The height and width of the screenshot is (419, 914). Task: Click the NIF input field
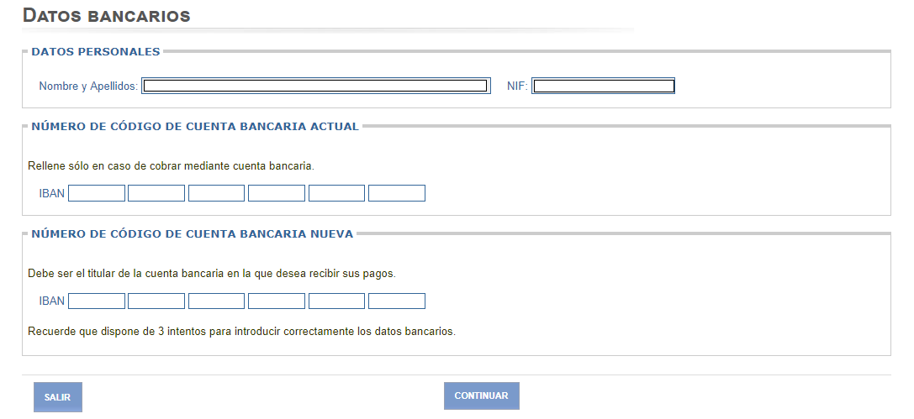tap(603, 86)
